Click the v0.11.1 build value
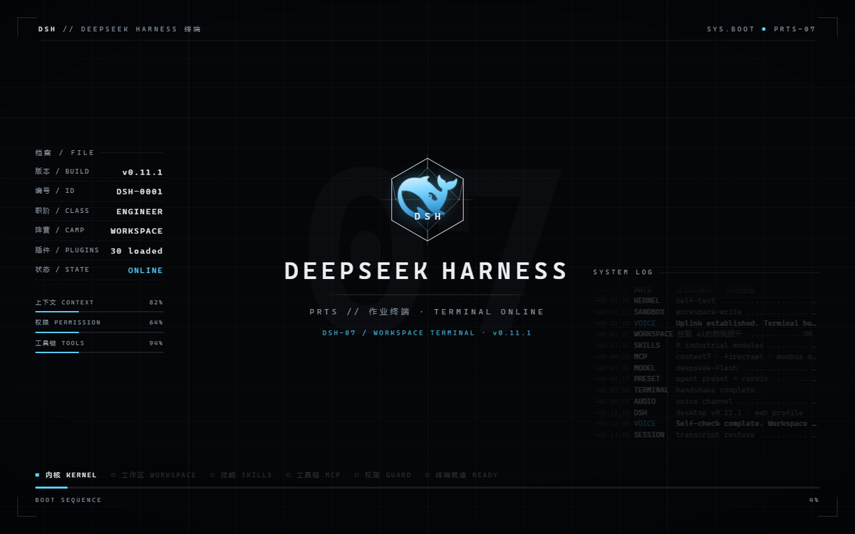The height and width of the screenshot is (534, 855). (142, 172)
